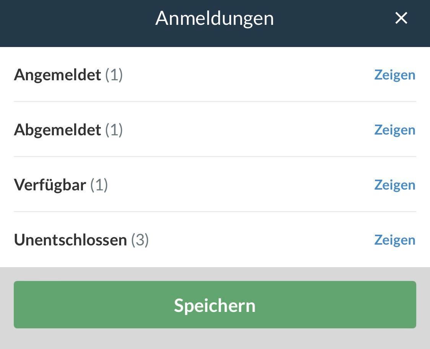This screenshot has width=430, height=349.
Task: Select the Abgemeldet heading text
Action: [57, 130]
